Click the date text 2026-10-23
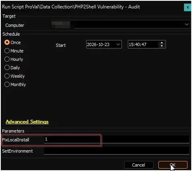 [x=98, y=44]
